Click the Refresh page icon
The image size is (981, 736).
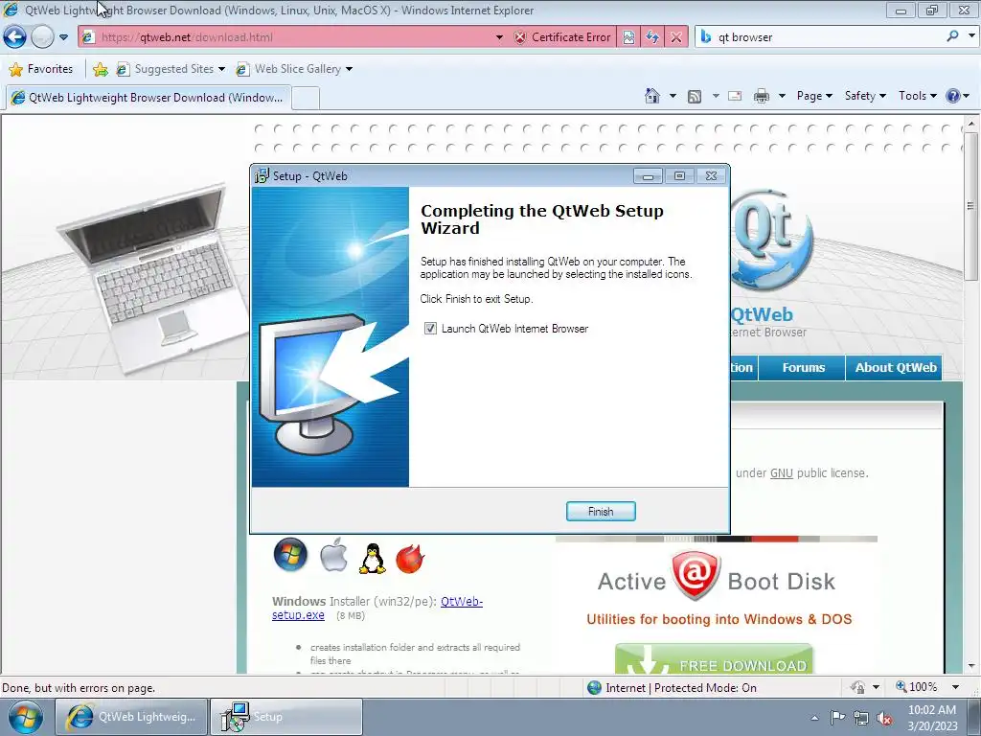[652, 37]
